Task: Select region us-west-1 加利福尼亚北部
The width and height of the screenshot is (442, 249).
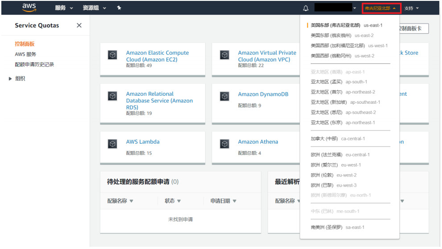Action: [349, 45]
